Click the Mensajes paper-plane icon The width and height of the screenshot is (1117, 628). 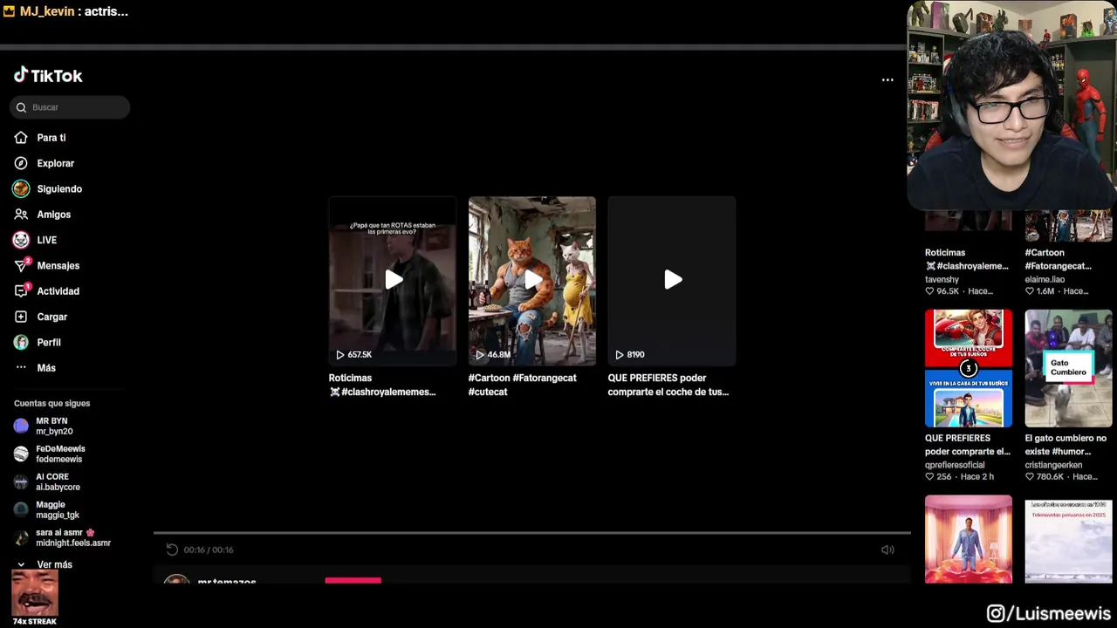click(21, 265)
